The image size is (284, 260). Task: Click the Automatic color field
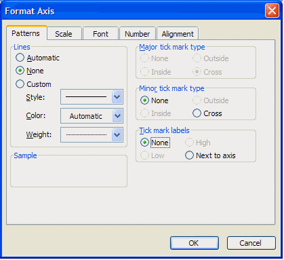[x=86, y=116]
